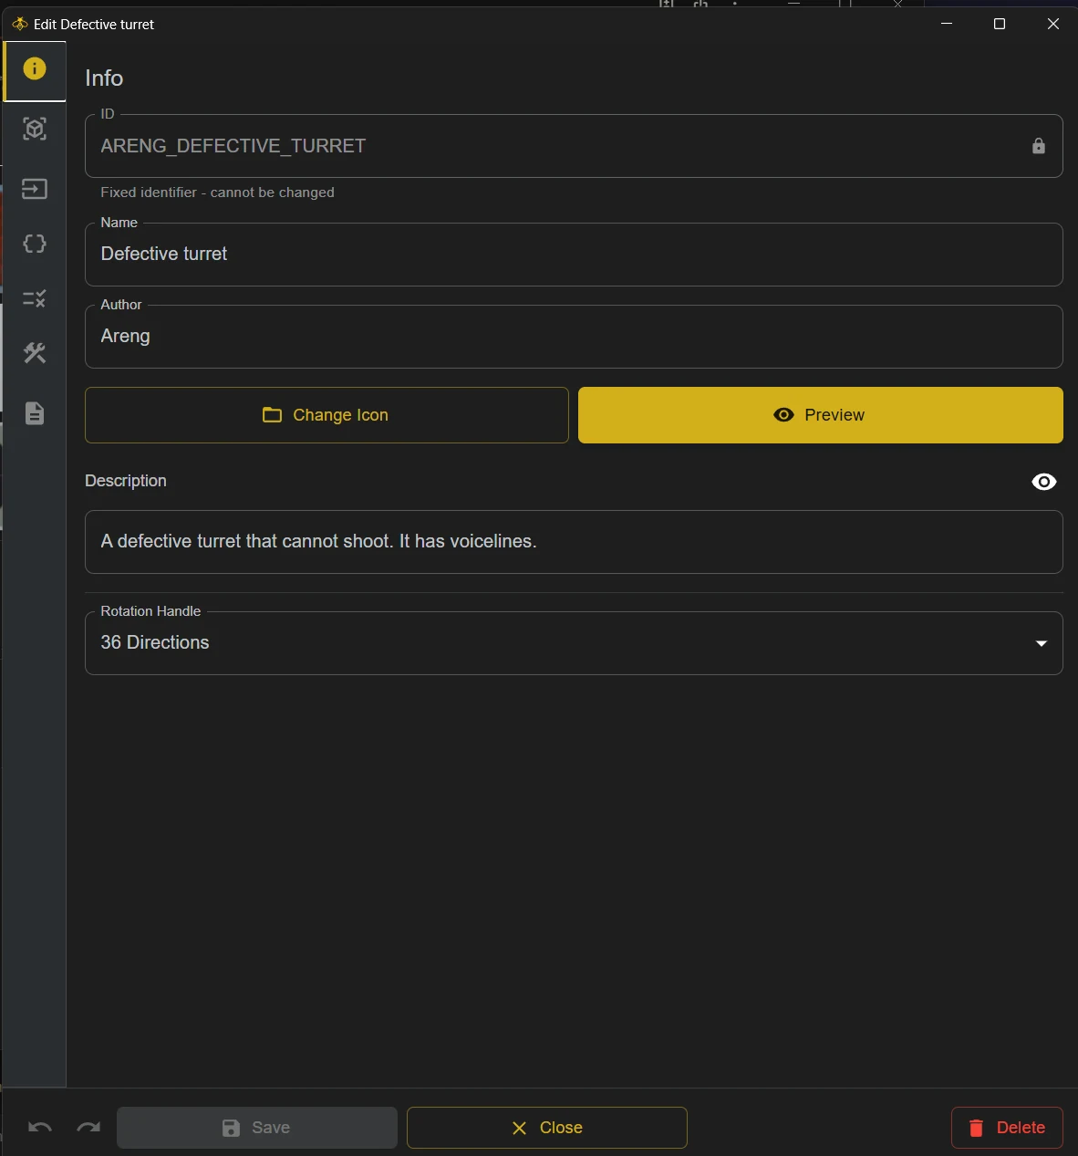Open the tools wrench-hammer sidebar tab

(x=35, y=353)
